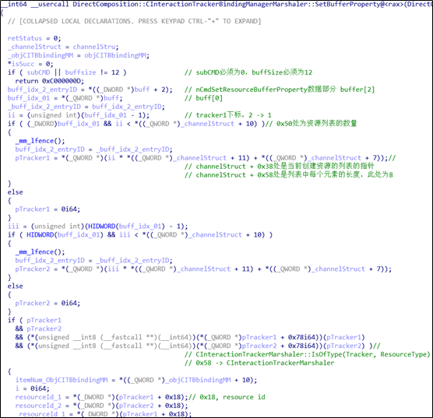Click the 'itemNum_ObjCITBbindingMM =' assignment line
433x418 pixels.
pos(136,381)
